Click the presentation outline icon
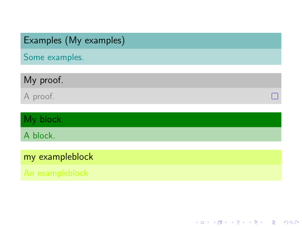Viewport: 302px width, 227px height. (x=274, y=222)
